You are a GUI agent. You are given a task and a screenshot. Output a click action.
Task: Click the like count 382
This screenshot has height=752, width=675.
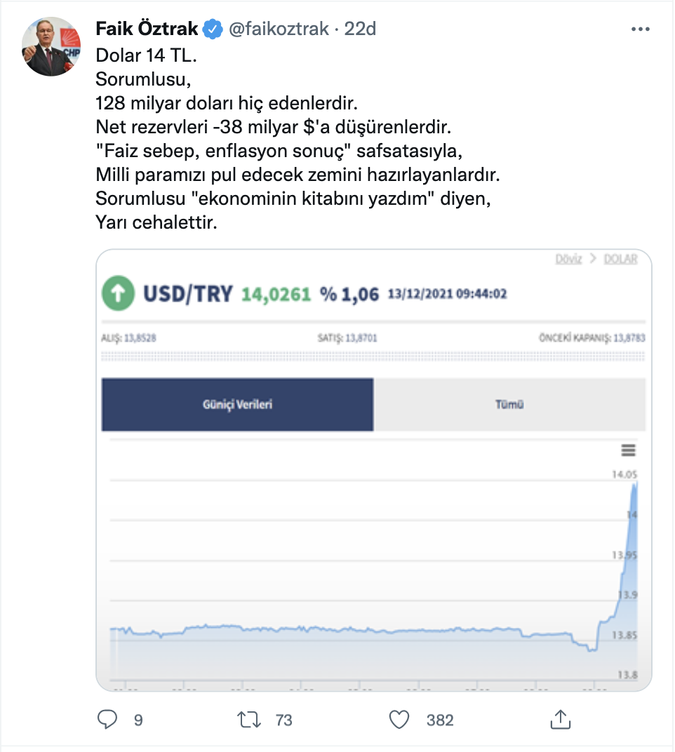[440, 720]
